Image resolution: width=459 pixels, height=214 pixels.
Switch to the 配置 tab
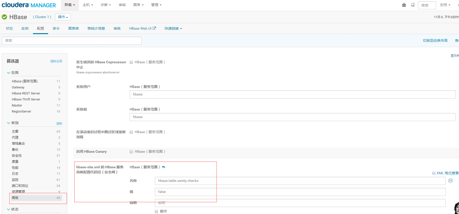pos(41,28)
